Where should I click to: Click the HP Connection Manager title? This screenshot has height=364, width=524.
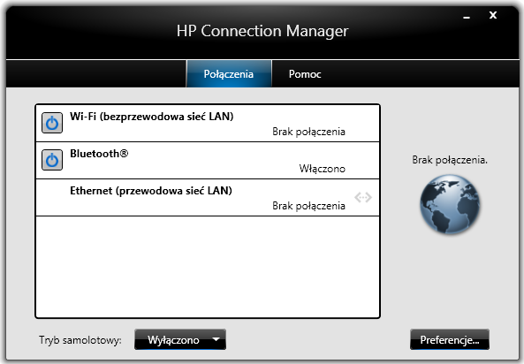tap(262, 31)
